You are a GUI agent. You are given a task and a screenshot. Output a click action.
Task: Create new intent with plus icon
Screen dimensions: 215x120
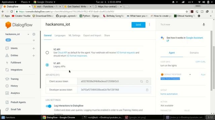tap(34, 48)
